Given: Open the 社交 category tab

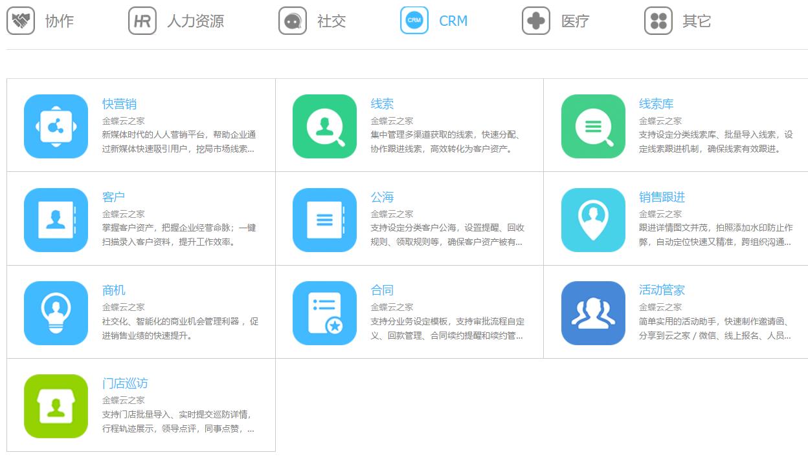Looking at the screenshot, I should tap(312, 21).
